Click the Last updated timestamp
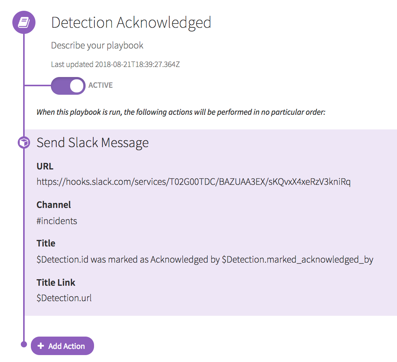The height and width of the screenshot is (362, 397). pyautogui.click(x=115, y=64)
